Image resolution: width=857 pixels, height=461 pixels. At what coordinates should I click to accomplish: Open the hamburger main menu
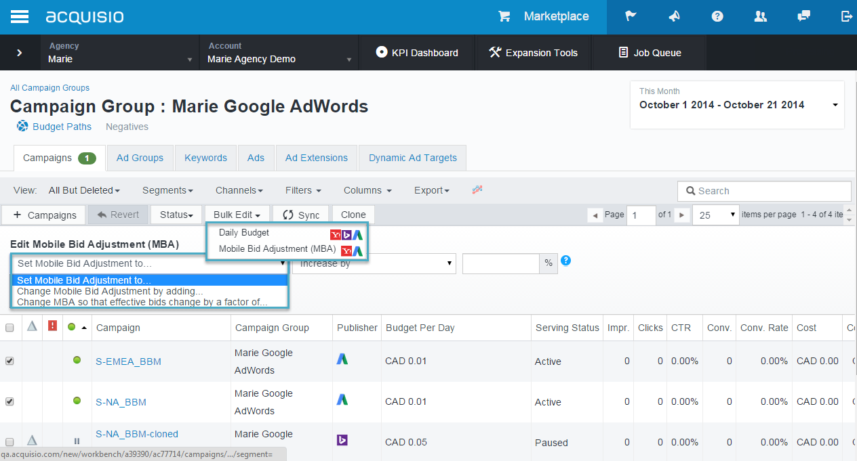pos(20,17)
